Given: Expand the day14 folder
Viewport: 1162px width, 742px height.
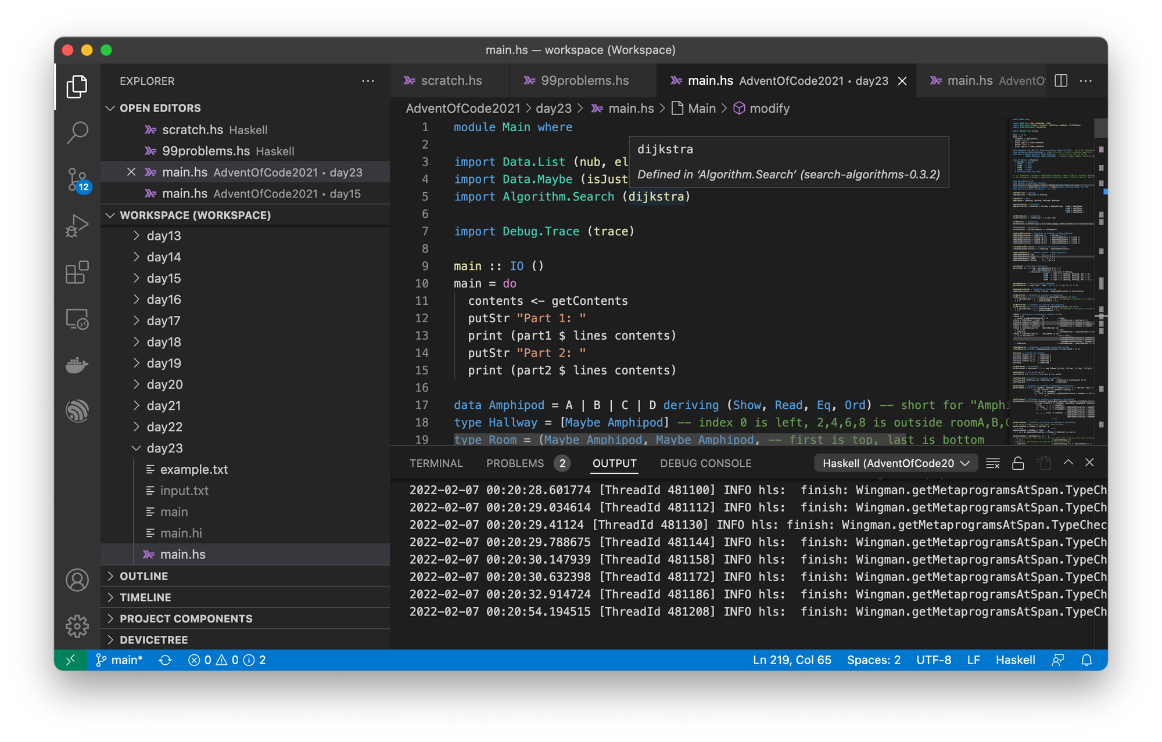Looking at the screenshot, I should [x=164, y=257].
